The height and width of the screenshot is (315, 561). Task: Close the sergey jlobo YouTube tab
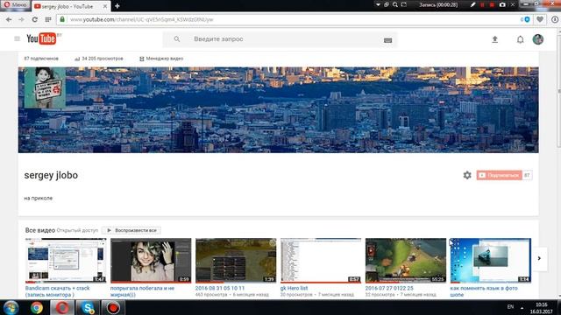(x=105, y=6)
